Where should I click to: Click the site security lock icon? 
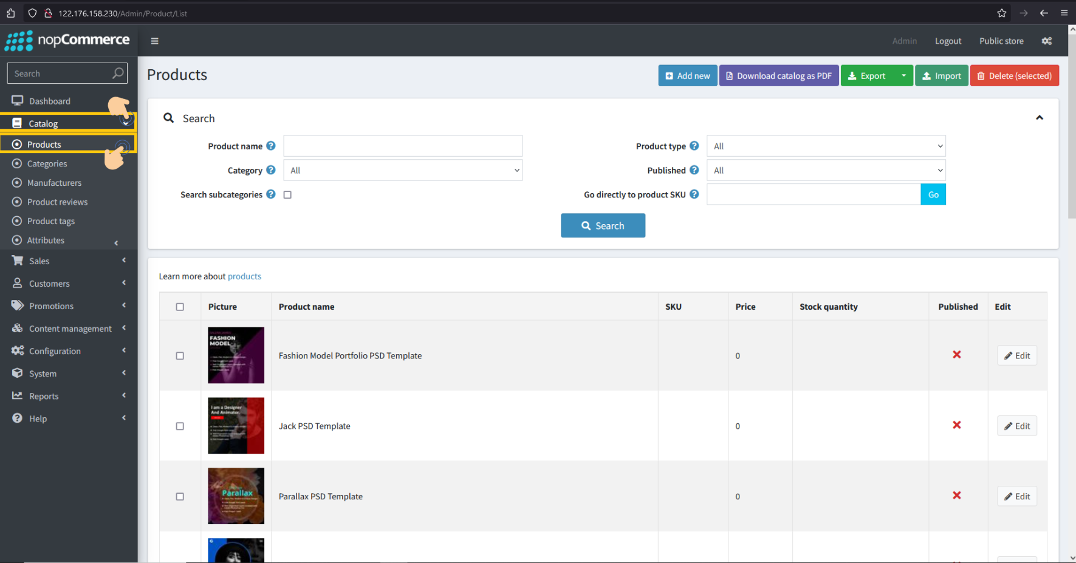tap(48, 13)
